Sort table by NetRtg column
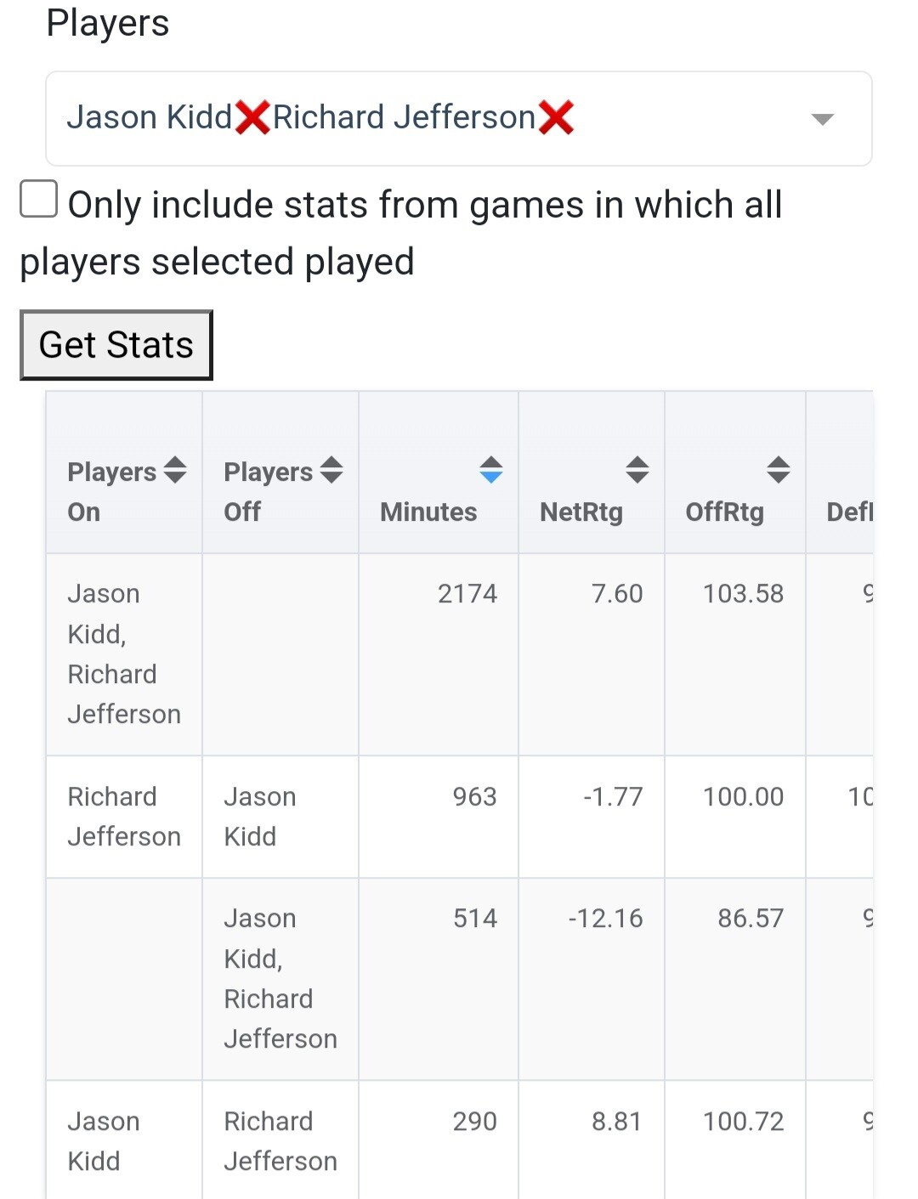 pos(637,470)
